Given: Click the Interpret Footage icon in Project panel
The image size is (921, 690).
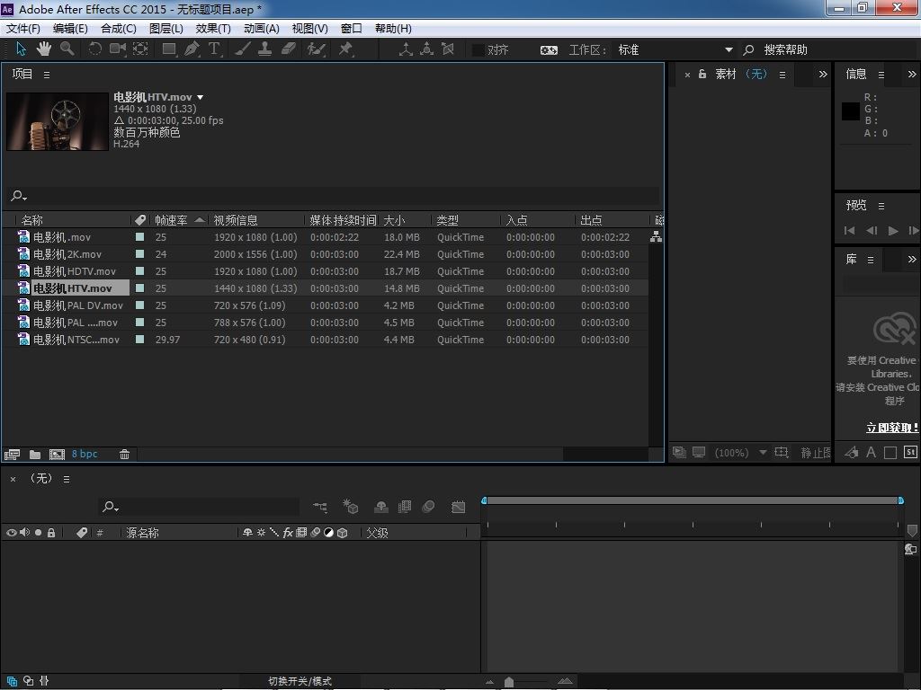Looking at the screenshot, I should point(12,454).
